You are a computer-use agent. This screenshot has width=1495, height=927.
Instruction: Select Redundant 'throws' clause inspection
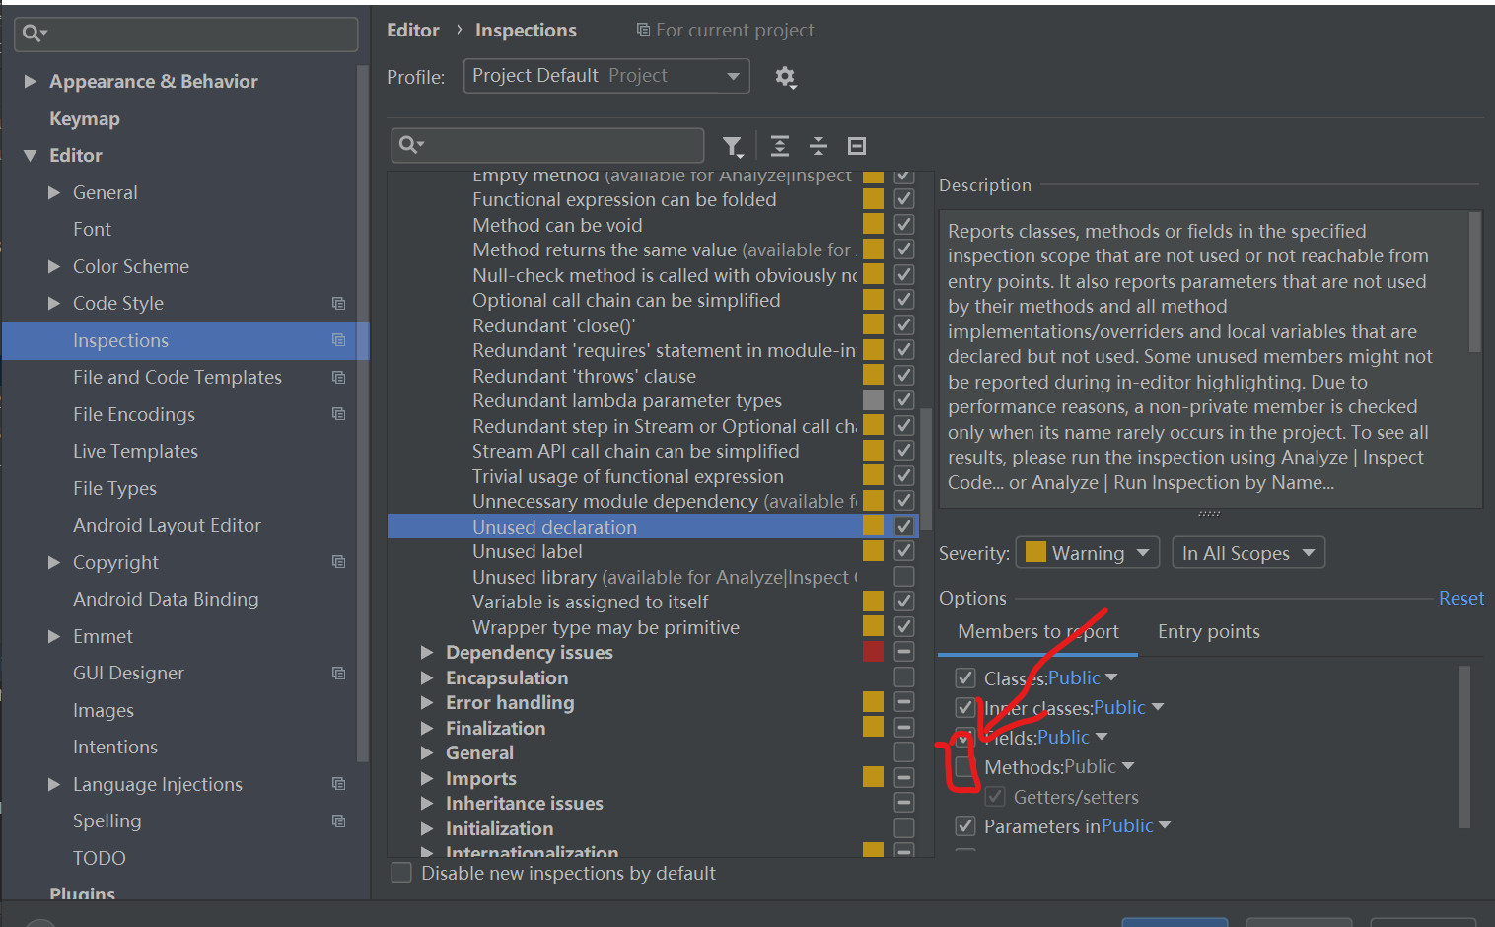click(x=584, y=376)
